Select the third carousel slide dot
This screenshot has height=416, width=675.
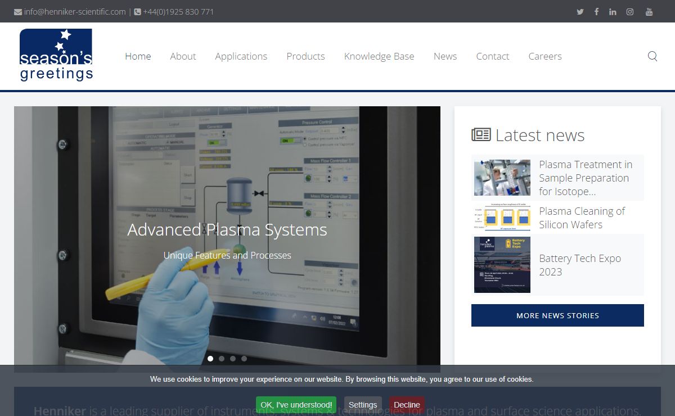coord(233,358)
